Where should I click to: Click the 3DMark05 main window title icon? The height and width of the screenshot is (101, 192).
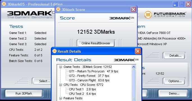[4, 4]
